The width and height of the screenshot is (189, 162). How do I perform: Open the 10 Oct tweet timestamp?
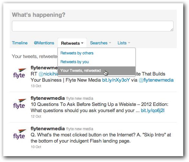pos(36,147)
